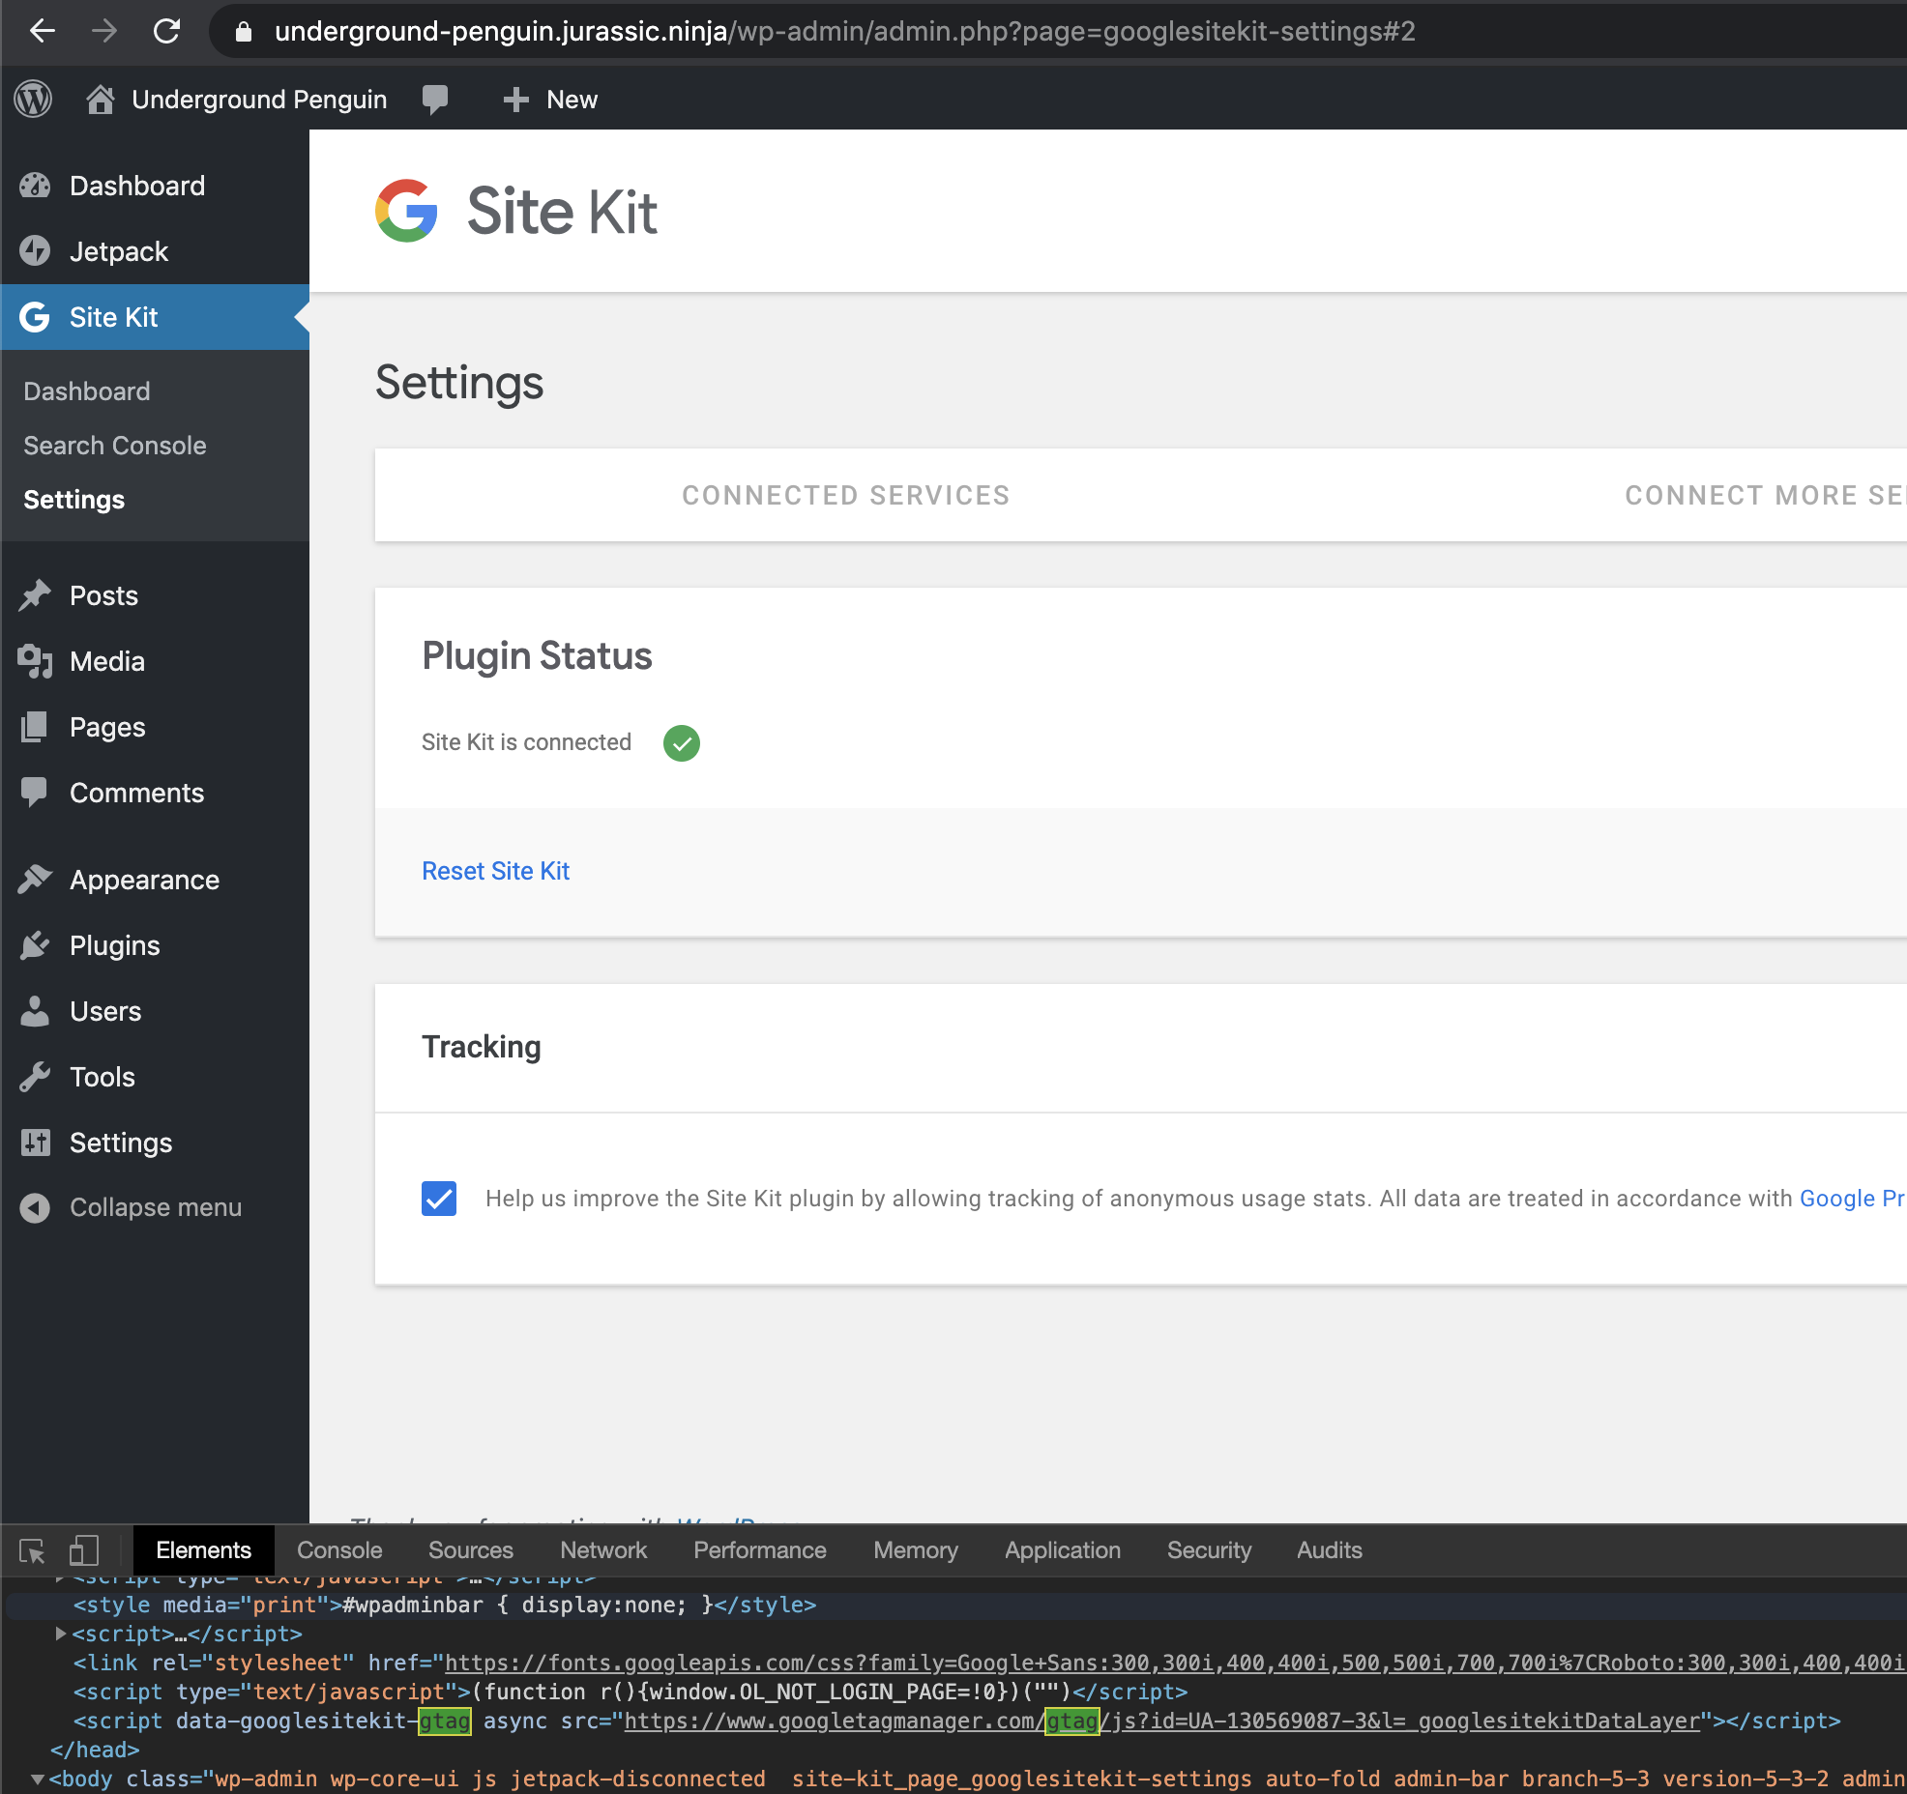The image size is (1907, 1794).
Task: Select the DevTools Elements tab
Action: 203,1550
